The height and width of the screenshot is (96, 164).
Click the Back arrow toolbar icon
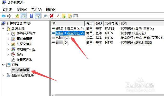tap(3, 16)
